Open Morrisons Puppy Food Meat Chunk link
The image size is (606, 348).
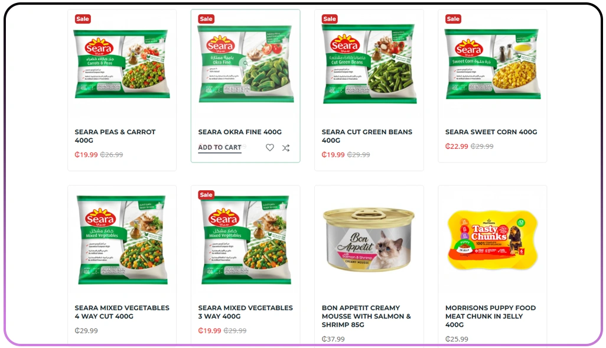490,316
